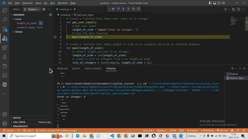Open Source Control view
Image resolution: width=248 pixels, height=139 pixels.
coord(5,29)
